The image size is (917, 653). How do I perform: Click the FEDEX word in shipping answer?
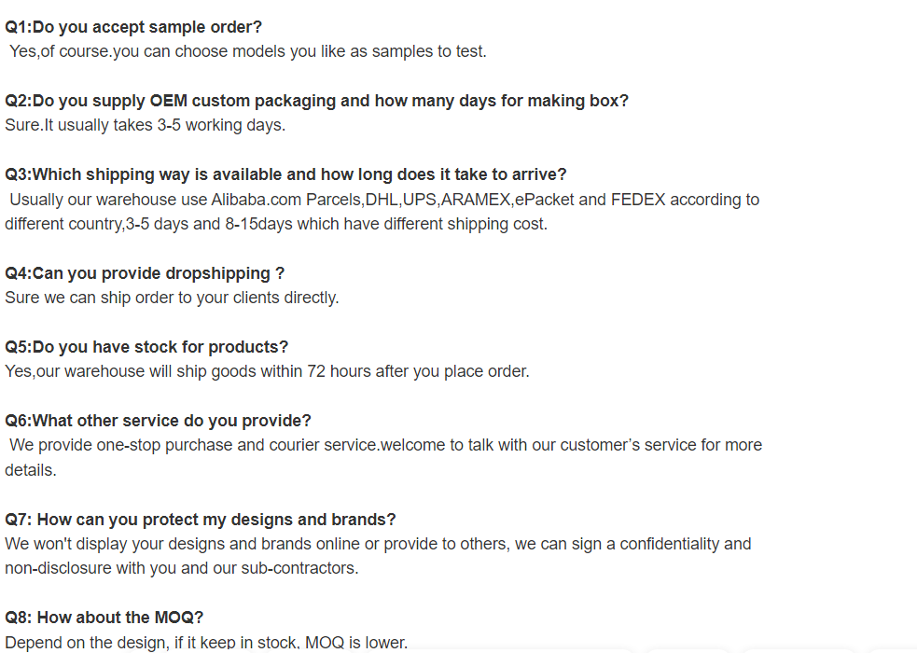638,200
